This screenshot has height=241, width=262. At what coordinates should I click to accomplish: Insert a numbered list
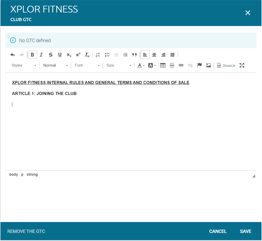point(98,55)
